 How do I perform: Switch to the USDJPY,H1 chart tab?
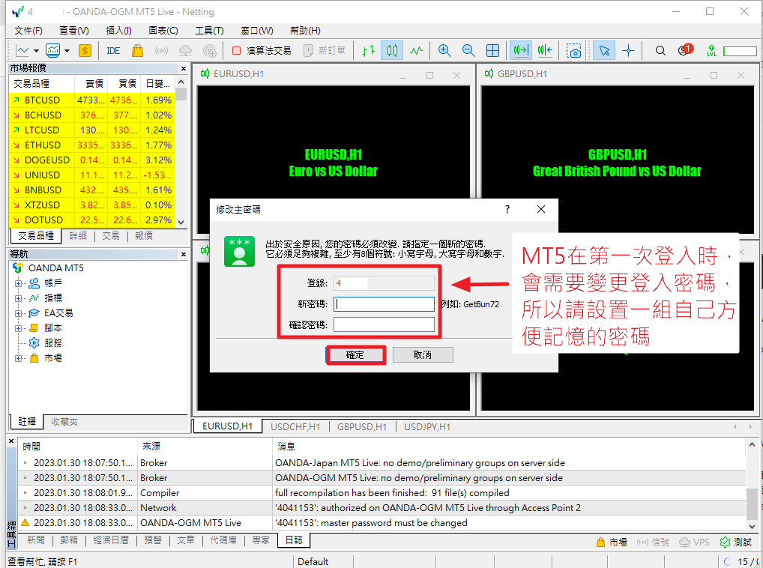pyautogui.click(x=426, y=426)
